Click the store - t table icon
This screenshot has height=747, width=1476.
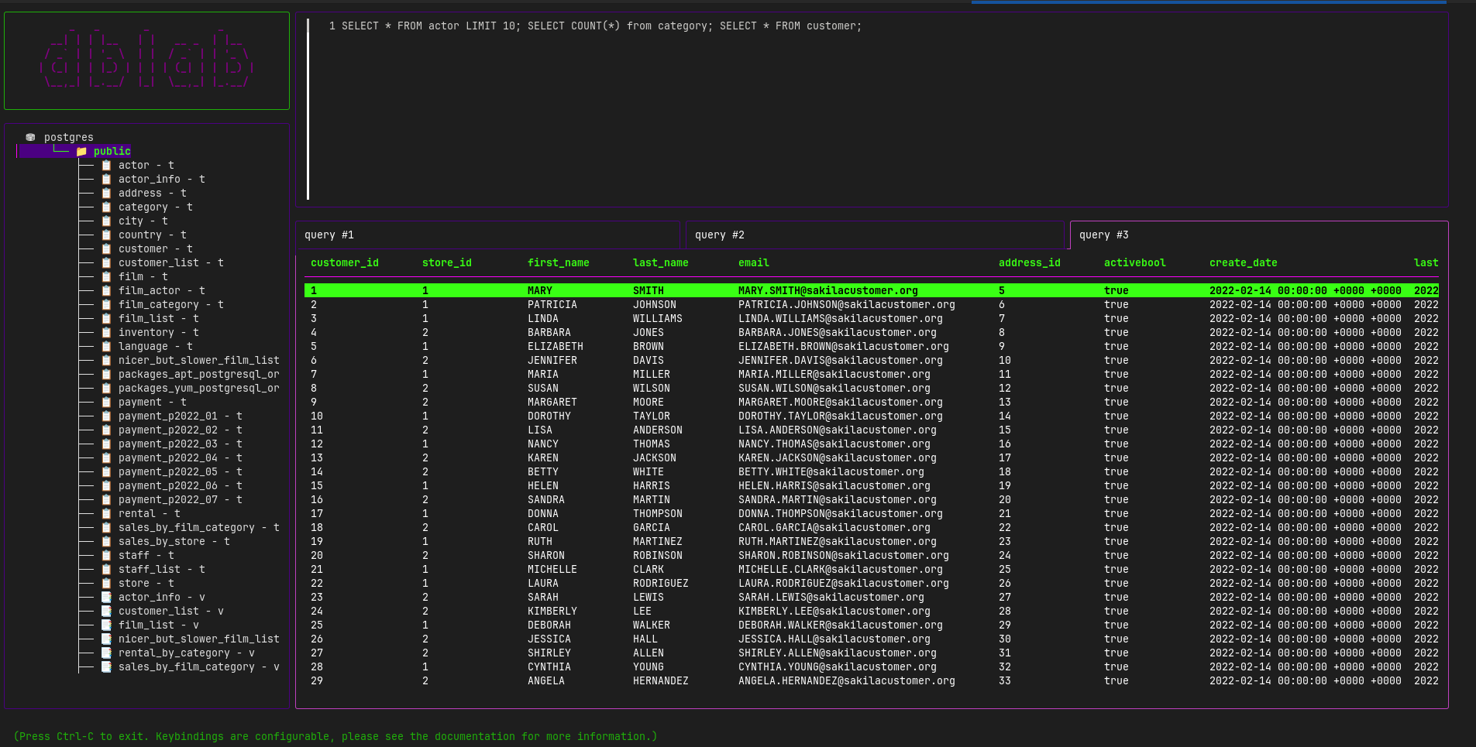tap(106, 583)
